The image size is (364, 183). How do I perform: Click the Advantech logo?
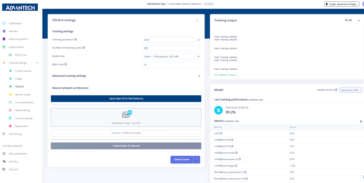[20, 7]
